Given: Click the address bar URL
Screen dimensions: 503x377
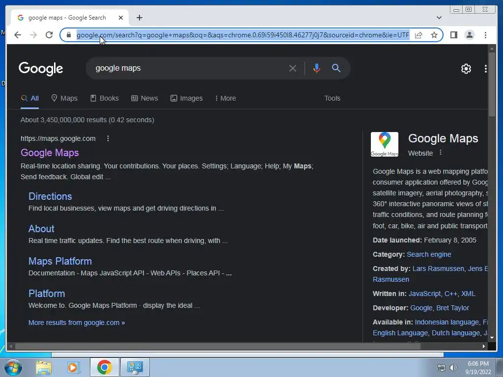Looking at the screenshot, I should coord(243,35).
